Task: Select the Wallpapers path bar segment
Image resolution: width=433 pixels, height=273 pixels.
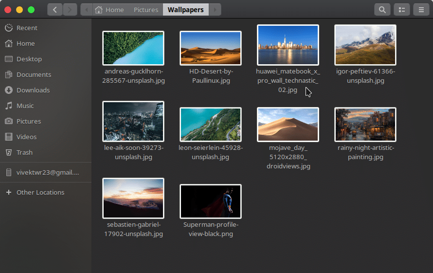Action: 185,10
